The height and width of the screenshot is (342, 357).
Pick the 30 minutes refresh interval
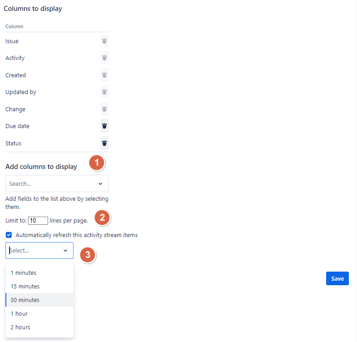[x=25, y=300]
